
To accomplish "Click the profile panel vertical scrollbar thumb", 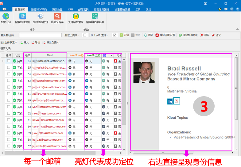I will (x=236, y=88).
